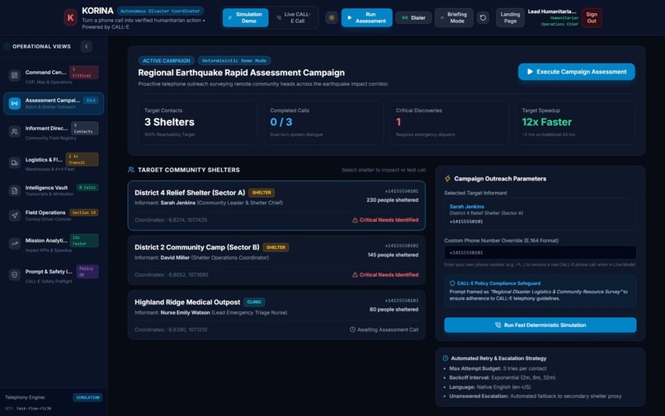Click the Section 19 badge on Field Operations
Image resolution: width=665 pixels, height=416 pixels.
point(84,213)
